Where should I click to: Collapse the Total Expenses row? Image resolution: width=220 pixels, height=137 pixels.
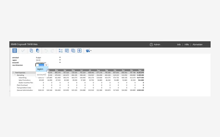click(x=13, y=73)
